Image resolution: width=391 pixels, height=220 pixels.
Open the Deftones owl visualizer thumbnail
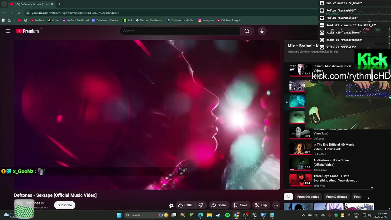pyautogui.click(x=300, y=133)
